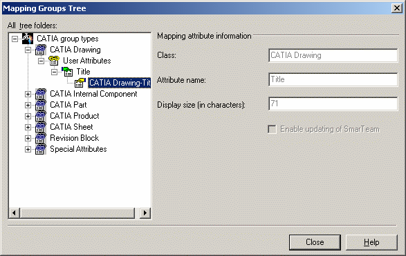Click the Attribute name field

click(333, 79)
